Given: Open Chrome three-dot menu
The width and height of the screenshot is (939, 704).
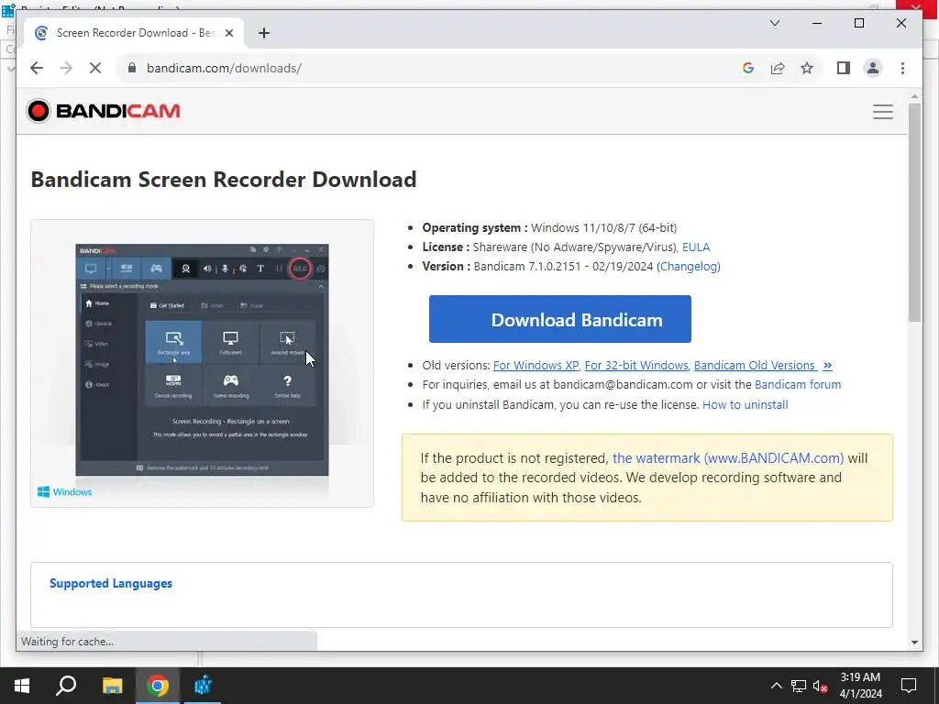Looking at the screenshot, I should click(902, 68).
